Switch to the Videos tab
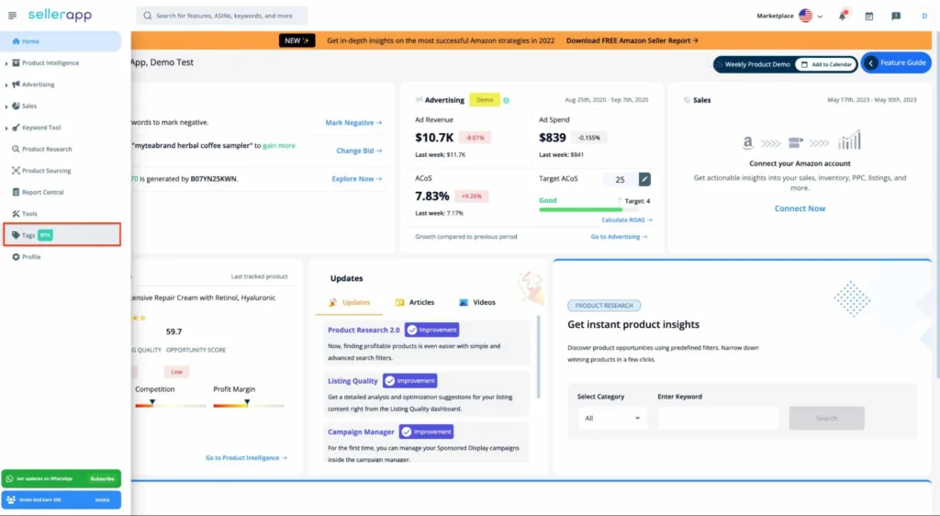The width and height of the screenshot is (940, 516). tap(477, 302)
